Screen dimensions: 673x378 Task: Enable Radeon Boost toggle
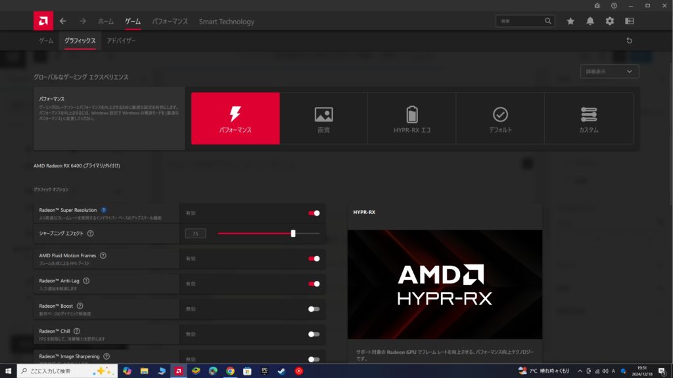(313, 309)
